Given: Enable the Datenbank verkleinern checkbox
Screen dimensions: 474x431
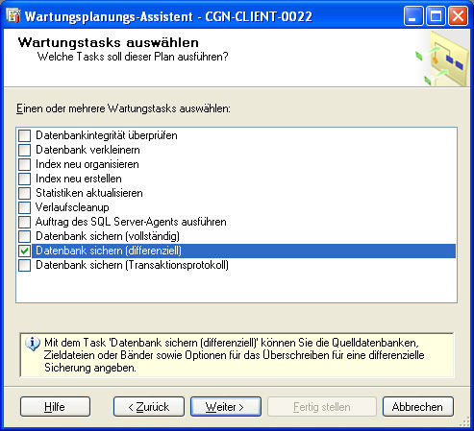Looking at the screenshot, I should (24, 150).
